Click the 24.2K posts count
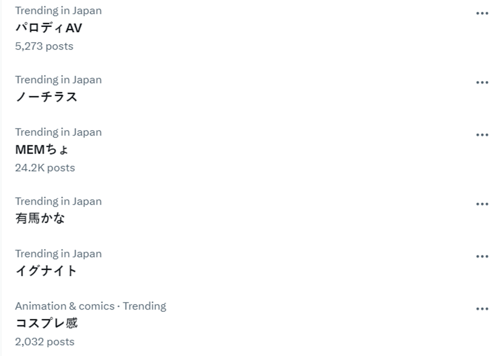 coord(45,168)
